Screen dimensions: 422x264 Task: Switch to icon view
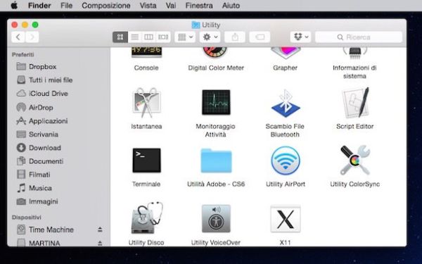[120, 37]
